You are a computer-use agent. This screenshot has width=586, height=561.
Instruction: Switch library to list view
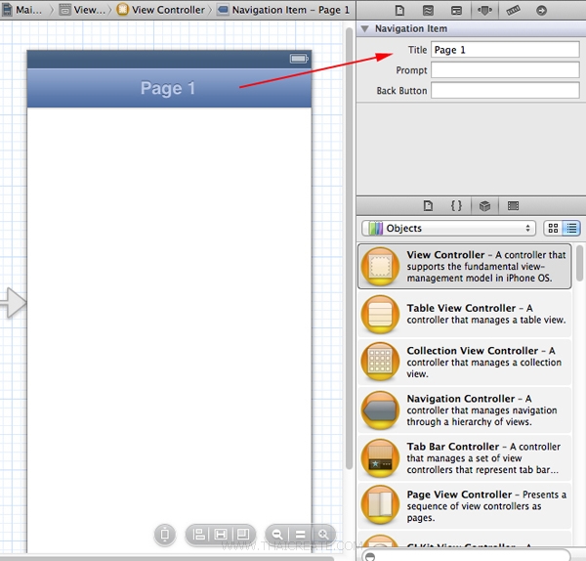click(x=571, y=228)
